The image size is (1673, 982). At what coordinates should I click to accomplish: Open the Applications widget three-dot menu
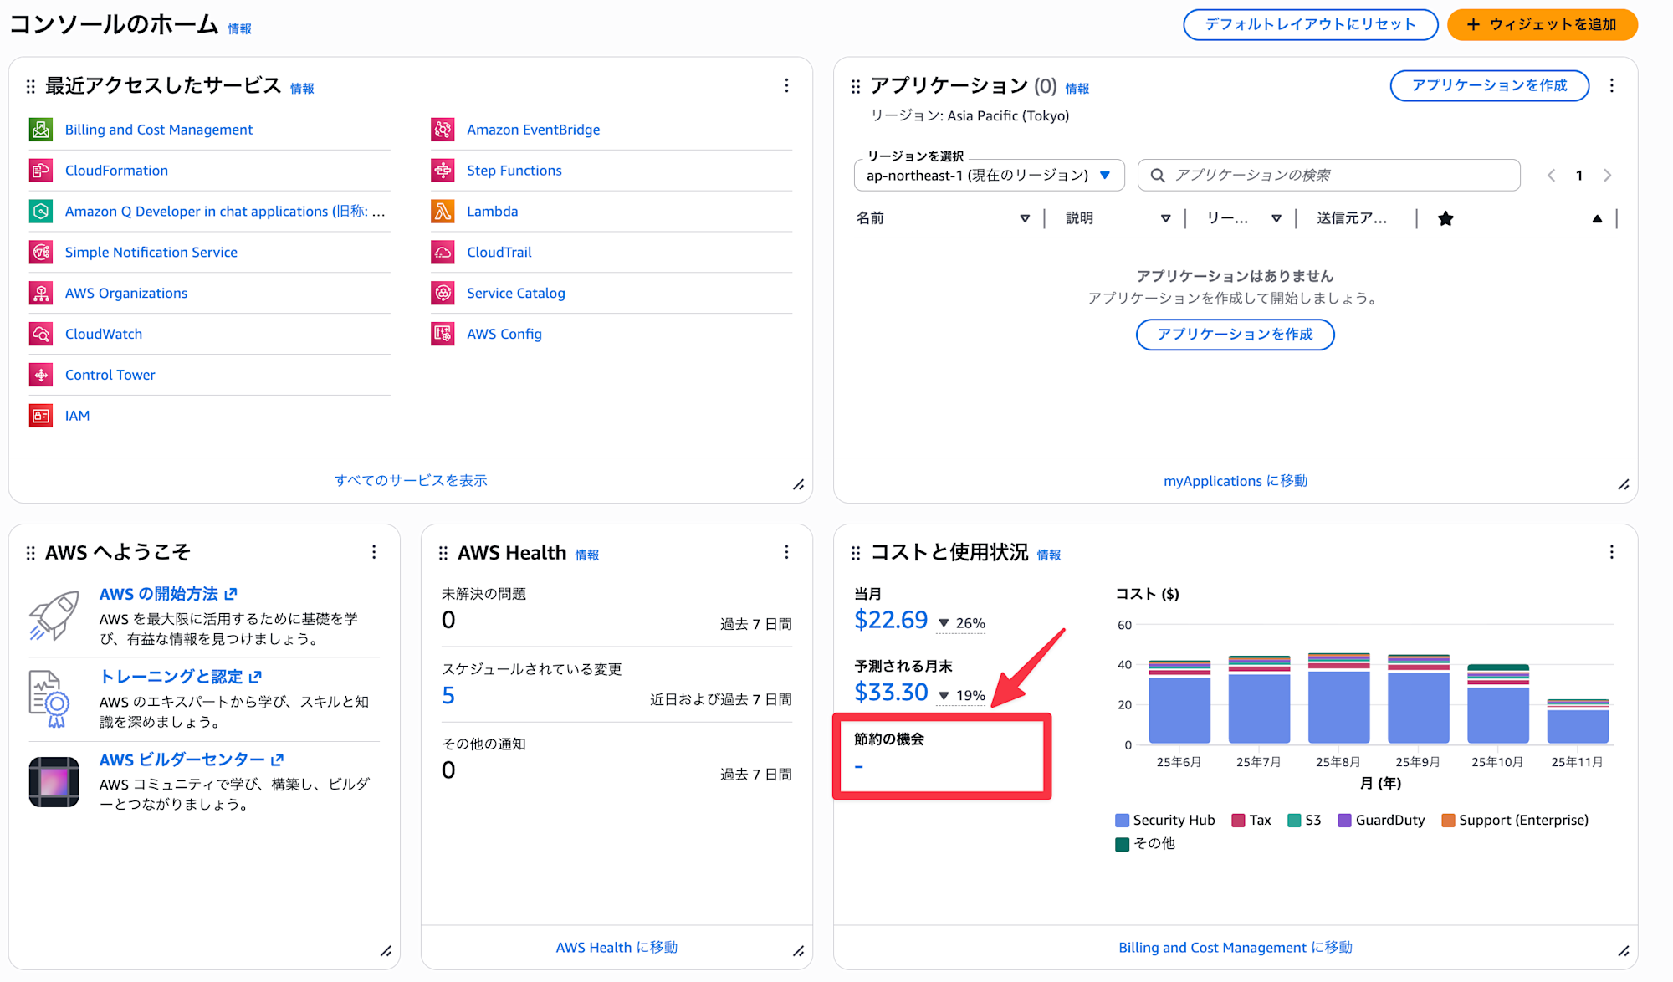[1612, 85]
